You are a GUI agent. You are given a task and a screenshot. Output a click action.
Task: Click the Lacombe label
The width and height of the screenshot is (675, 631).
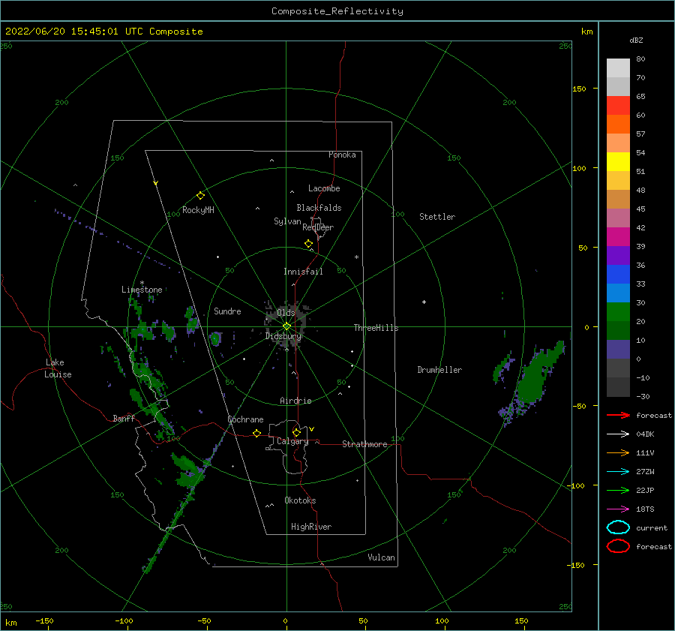point(324,188)
